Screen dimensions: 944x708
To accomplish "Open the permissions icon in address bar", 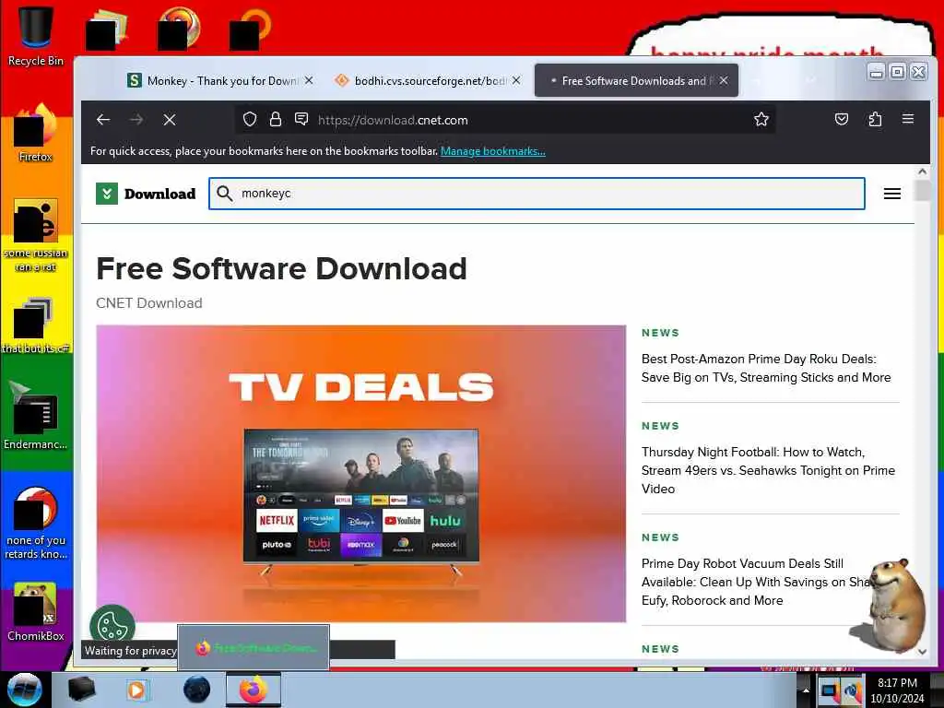I will pos(301,119).
